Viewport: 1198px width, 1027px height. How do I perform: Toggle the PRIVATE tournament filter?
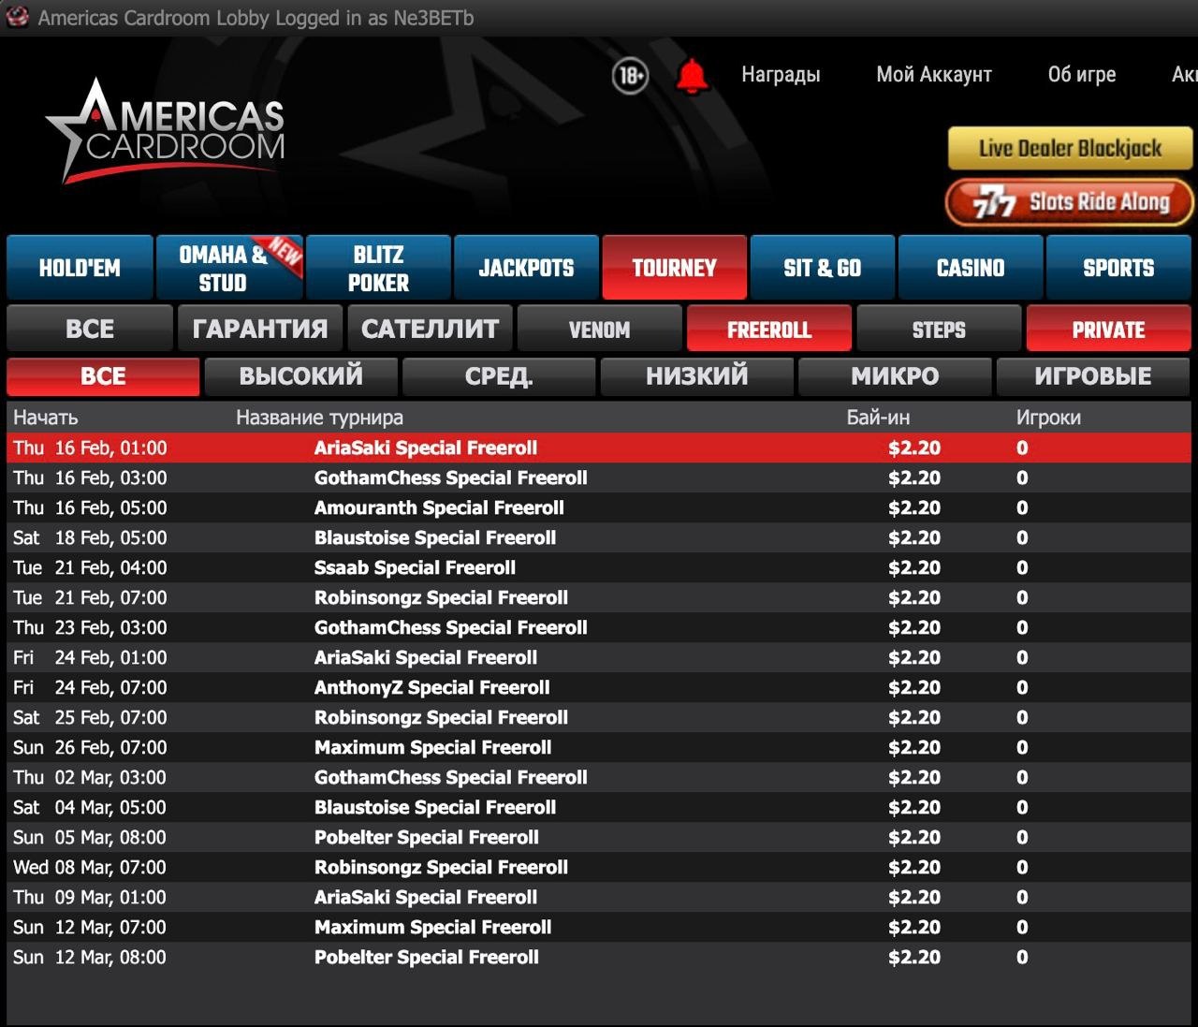click(1108, 330)
